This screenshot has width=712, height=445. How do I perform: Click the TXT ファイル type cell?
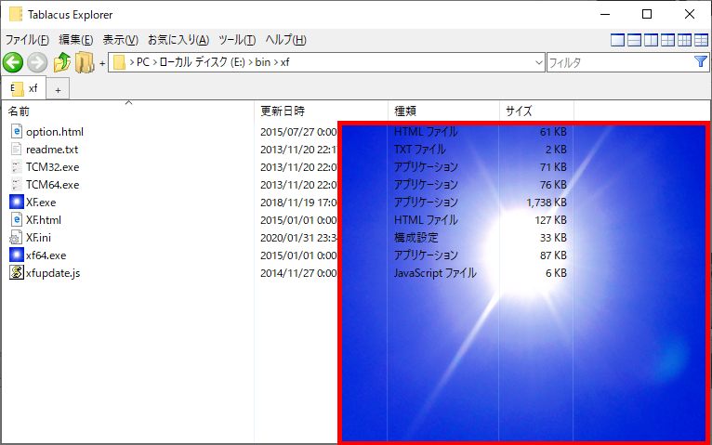pyautogui.click(x=420, y=150)
